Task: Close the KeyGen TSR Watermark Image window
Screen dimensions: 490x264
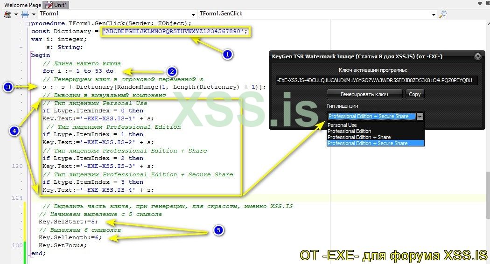Action: 477,56
